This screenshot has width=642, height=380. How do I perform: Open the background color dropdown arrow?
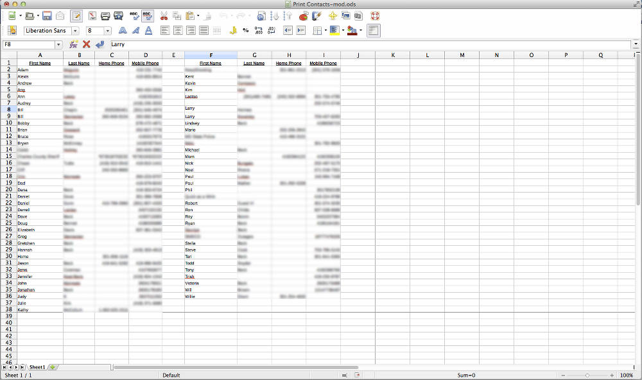[360, 30]
